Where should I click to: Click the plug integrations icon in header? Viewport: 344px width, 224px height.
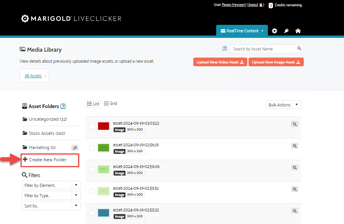(286, 31)
